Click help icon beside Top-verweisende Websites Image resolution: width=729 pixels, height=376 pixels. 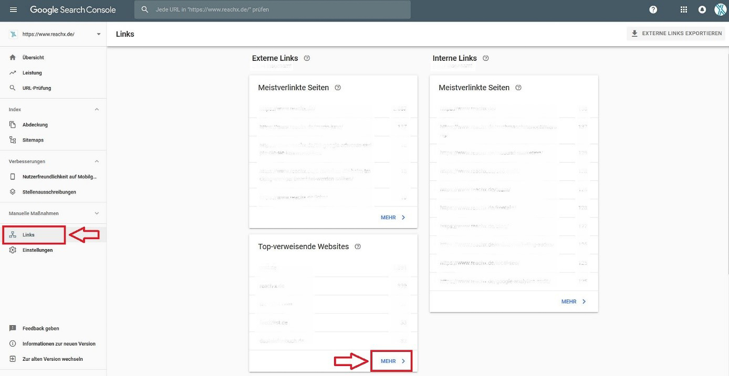click(358, 246)
